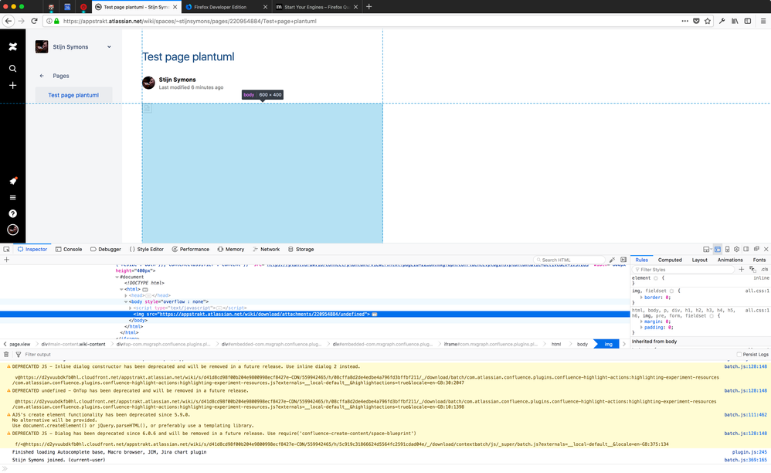Open frame selection dropdown in devtools
The image size is (771, 473).
(x=707, y=250)
